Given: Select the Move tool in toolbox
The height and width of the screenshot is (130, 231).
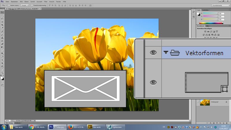Looking at the screenshot, I should tap(2, 12).
